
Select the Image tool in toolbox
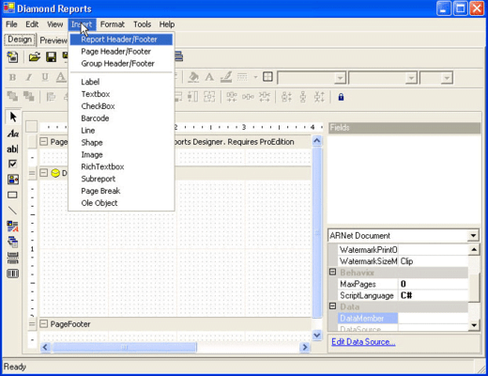tap(13, 180)
